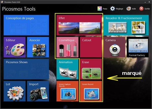Open the split grid image in Fractionnement
Screen dimensions: 152x109
(x=138, y=27)
